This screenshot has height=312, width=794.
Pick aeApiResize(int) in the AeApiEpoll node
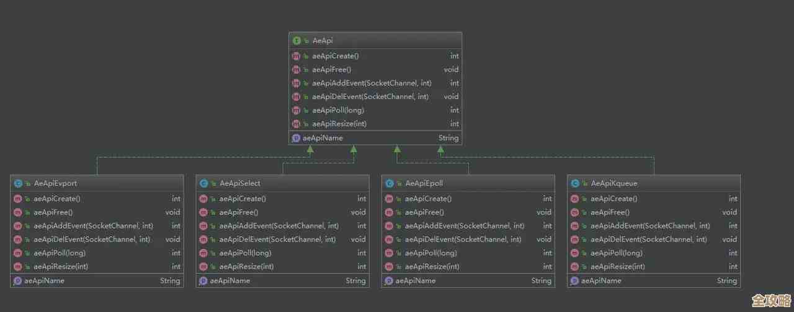tap(432, 266)
